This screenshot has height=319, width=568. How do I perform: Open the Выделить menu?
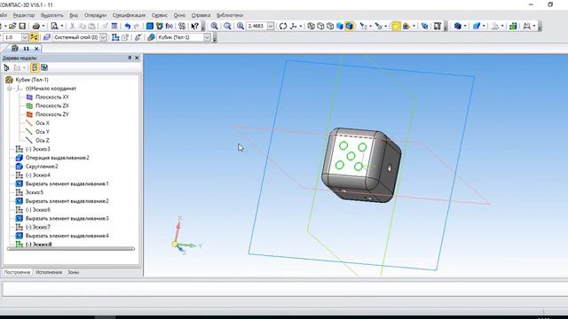coord(51,15)
